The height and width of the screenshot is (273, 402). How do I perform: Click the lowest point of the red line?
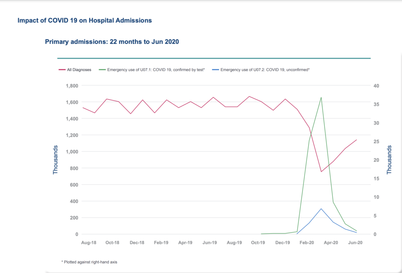321,171
